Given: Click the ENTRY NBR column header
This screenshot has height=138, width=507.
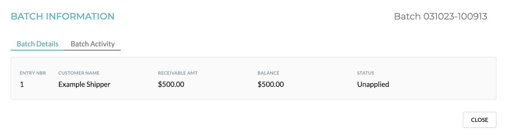Looking at the screenshot, I should tap(33, 73).
